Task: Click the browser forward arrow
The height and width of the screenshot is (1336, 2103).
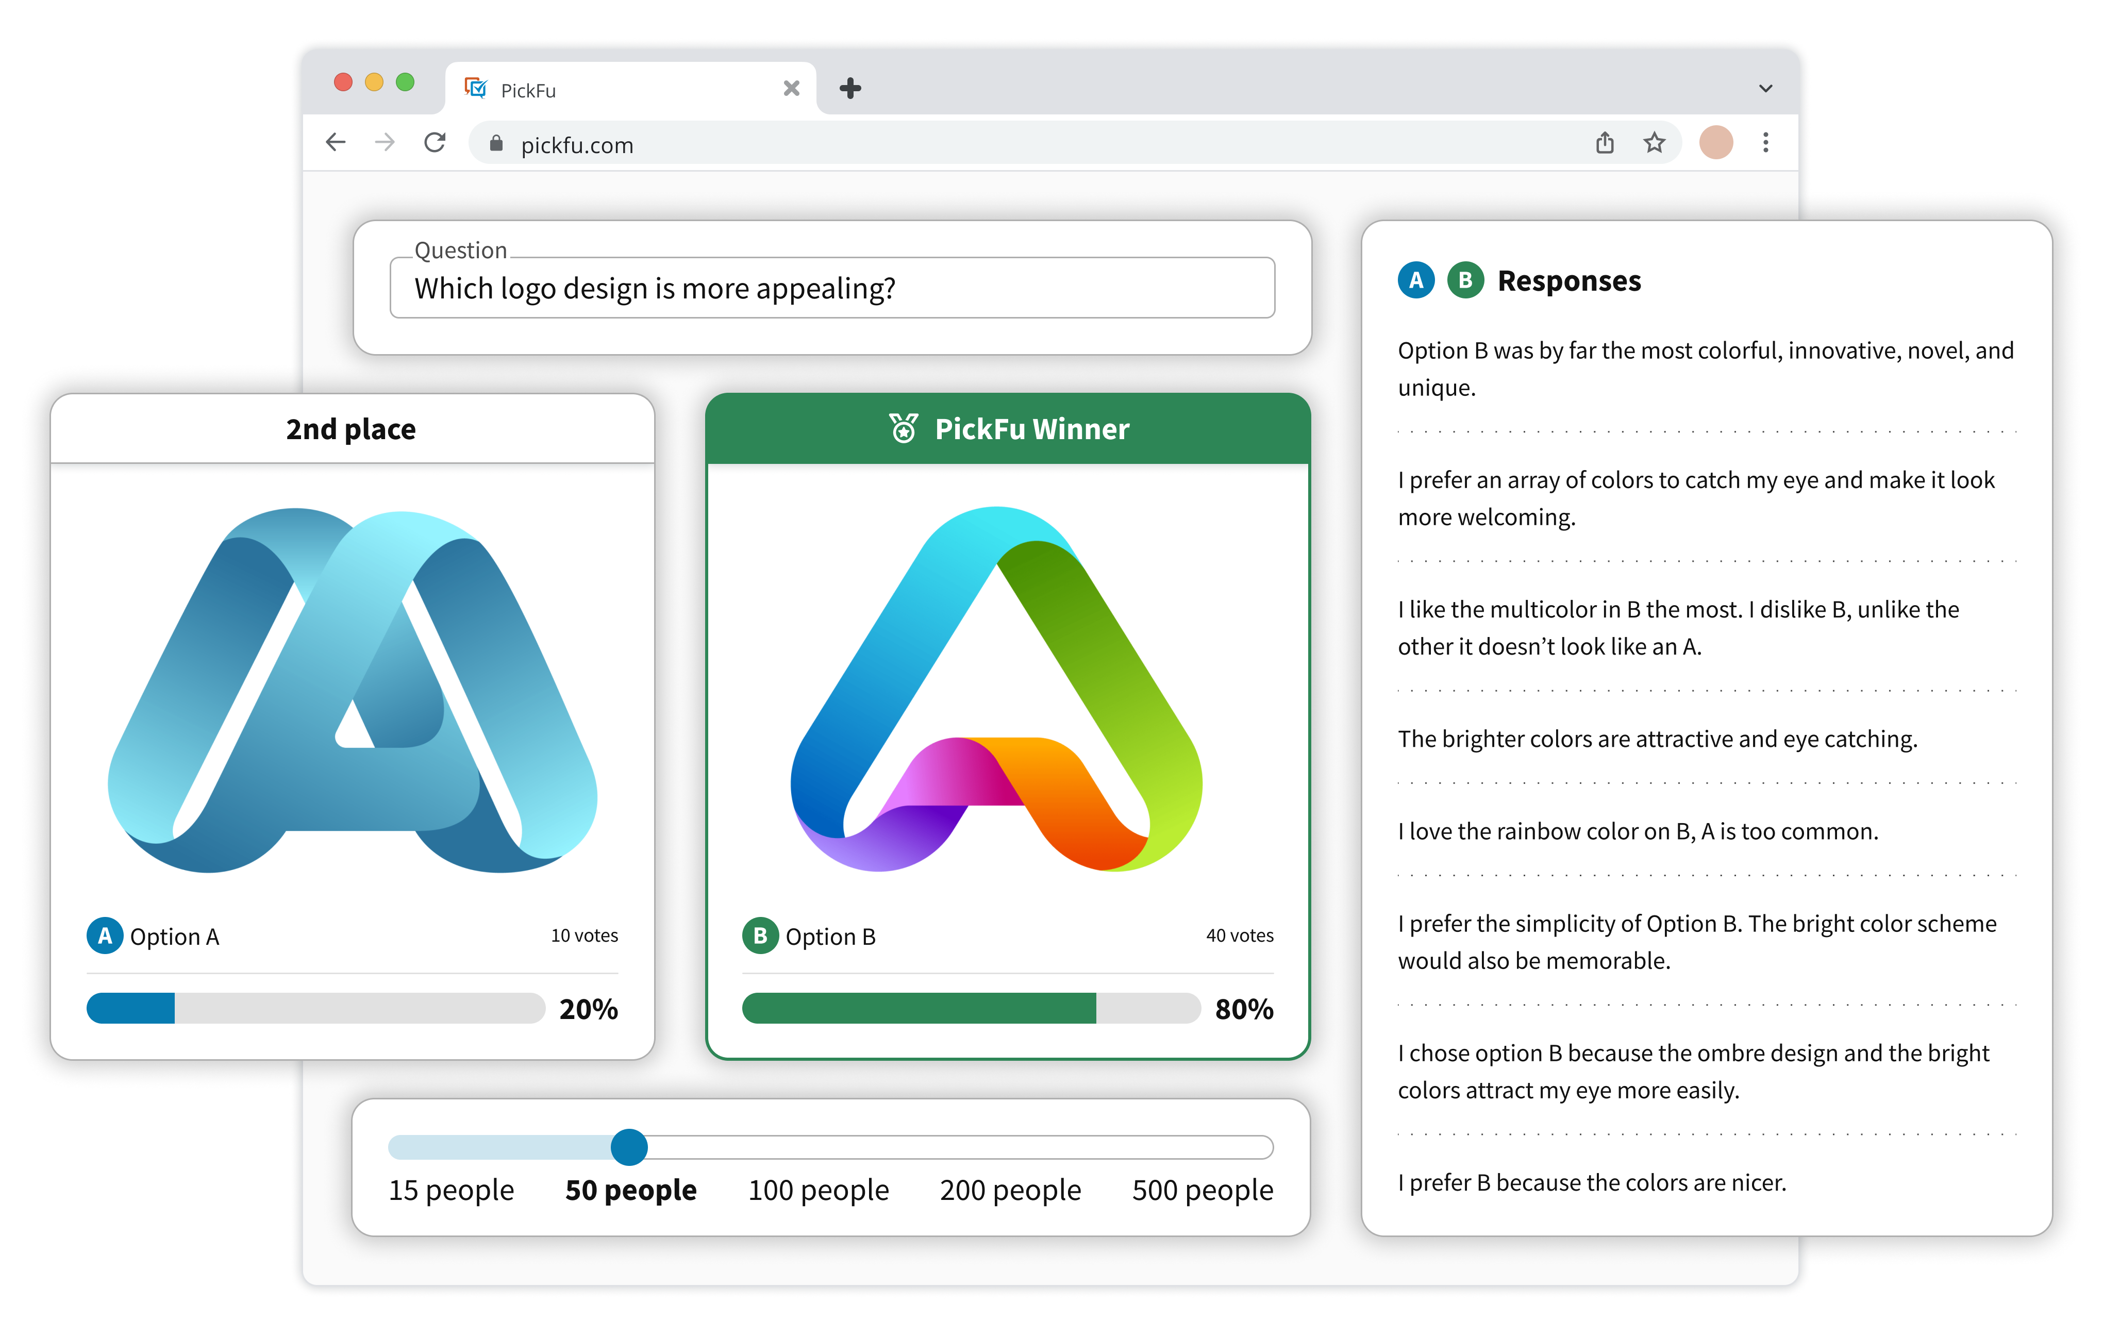Action: (385, 142)
